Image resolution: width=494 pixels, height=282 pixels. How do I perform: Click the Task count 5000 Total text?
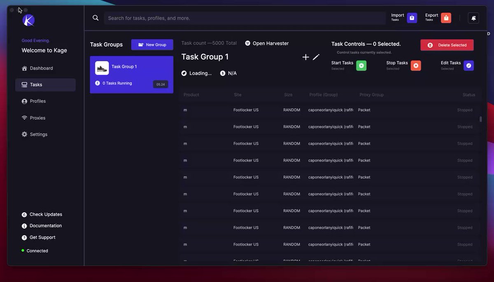[209, 43]
